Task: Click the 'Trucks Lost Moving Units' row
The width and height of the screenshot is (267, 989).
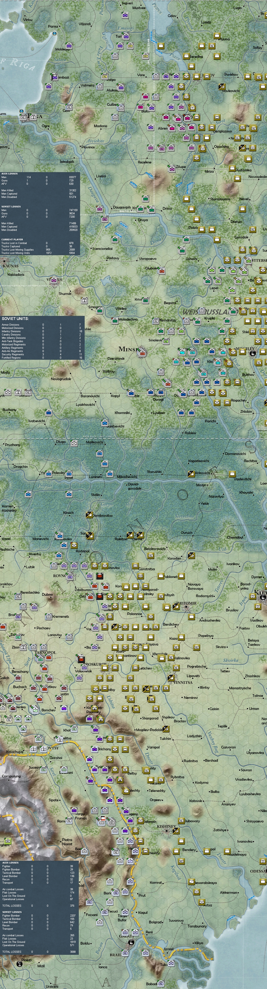Action: click(39, 253)
